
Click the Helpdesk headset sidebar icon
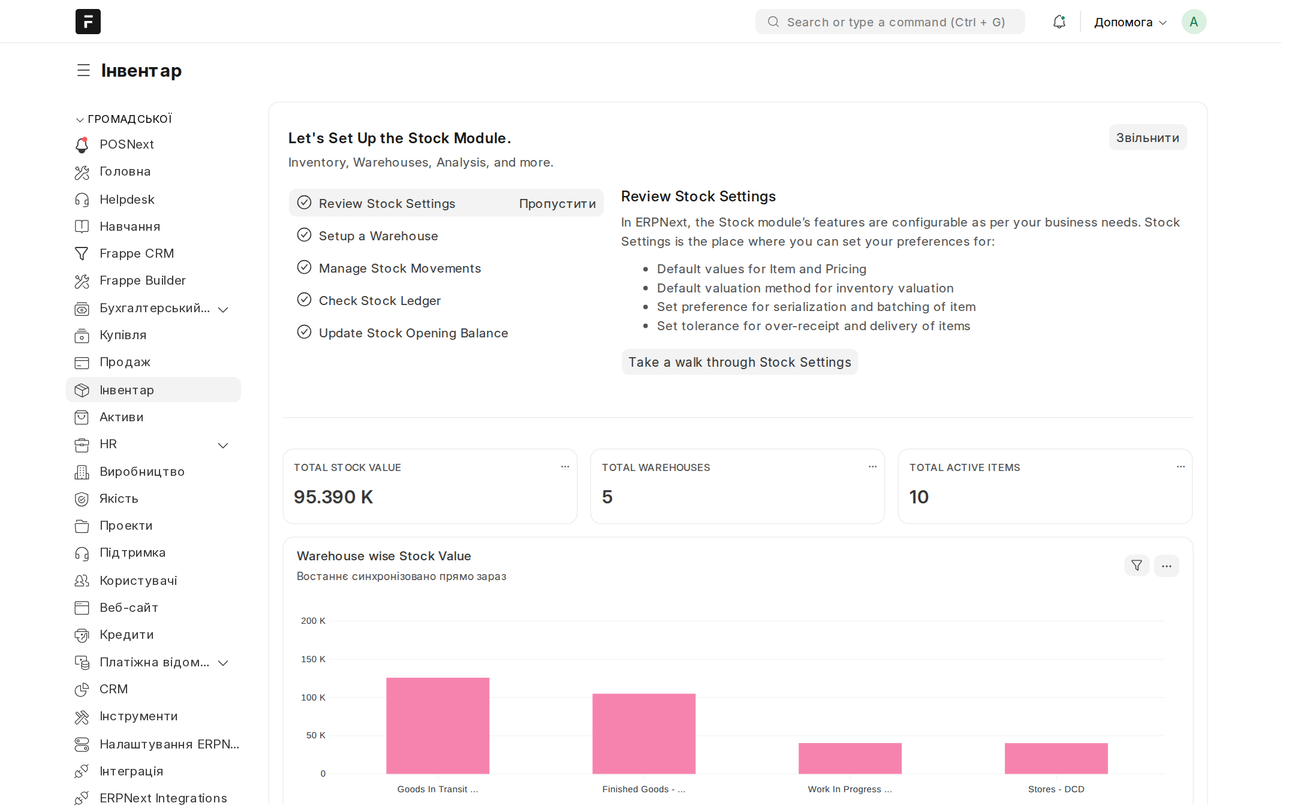click(x=82, y=200)
